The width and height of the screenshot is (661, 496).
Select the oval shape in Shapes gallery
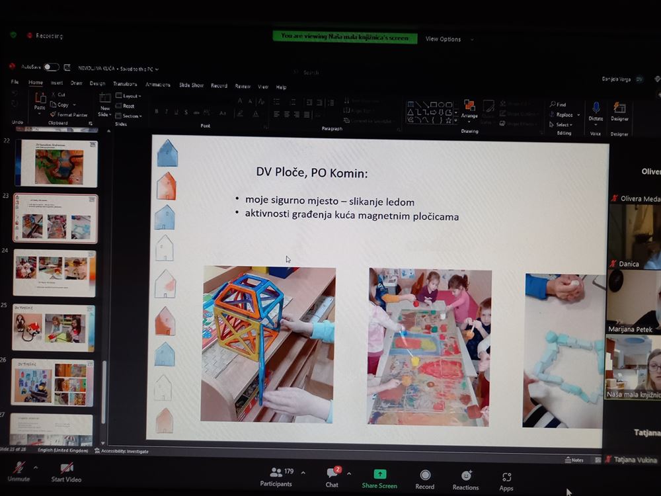441,104
